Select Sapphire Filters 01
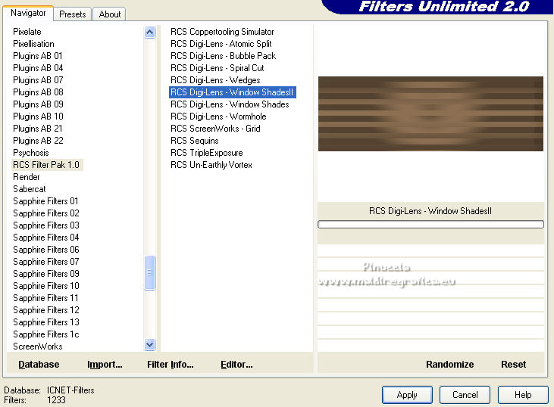The image size is (554, 407). pos(45,201)
